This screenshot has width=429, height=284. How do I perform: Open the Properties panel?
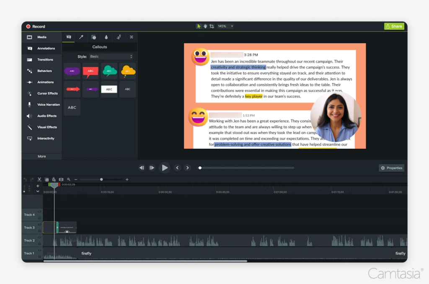(x=392, y=168)
